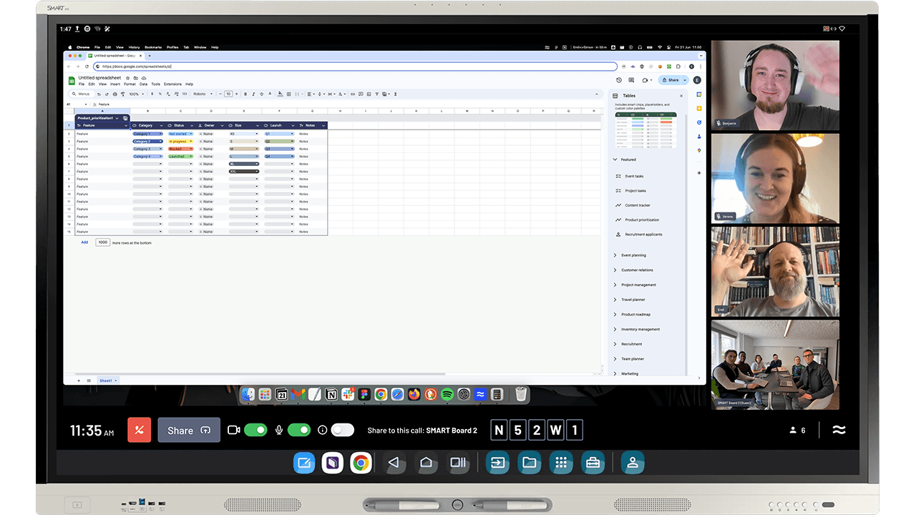Open the 'In progress' status chip dropdown
The image size is (916, 515).
(191, 141)
